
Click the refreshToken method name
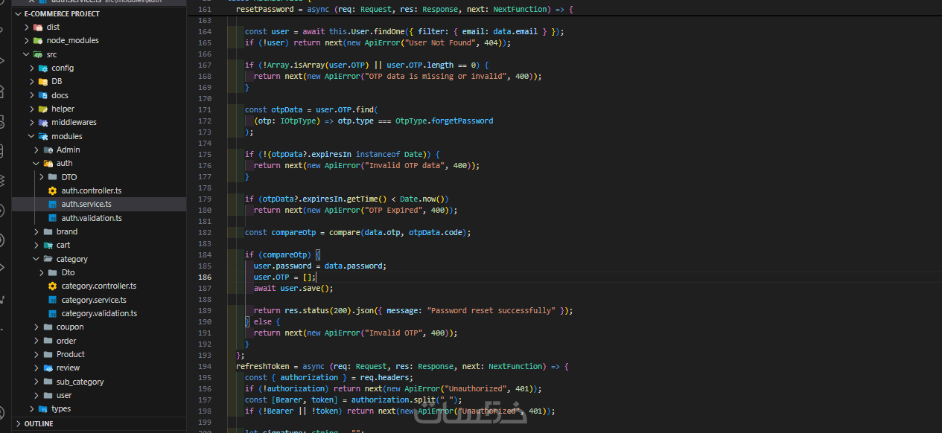point(263,366)
